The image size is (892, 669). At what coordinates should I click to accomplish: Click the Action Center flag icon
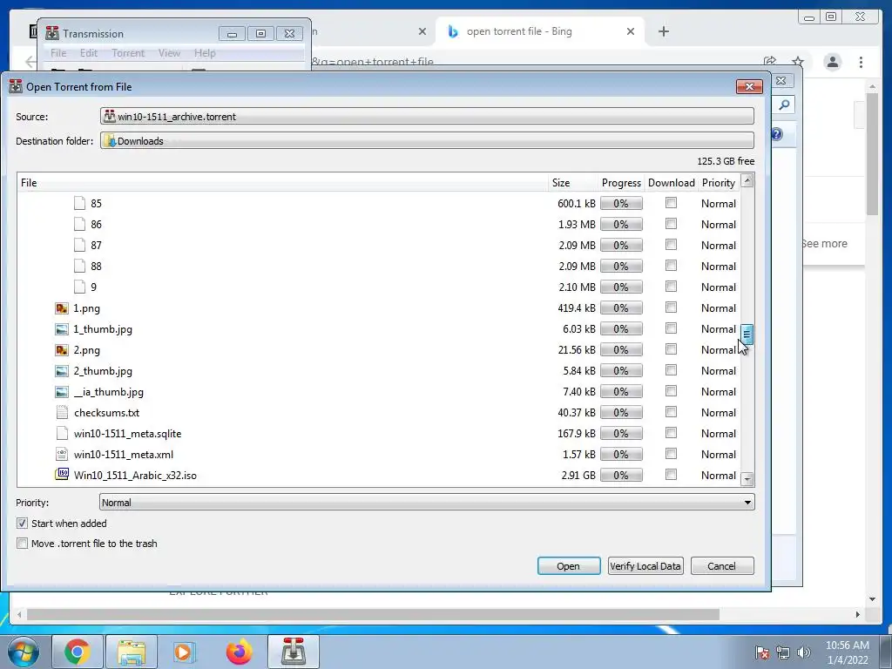pyautogui.click(x=762, y=652)
